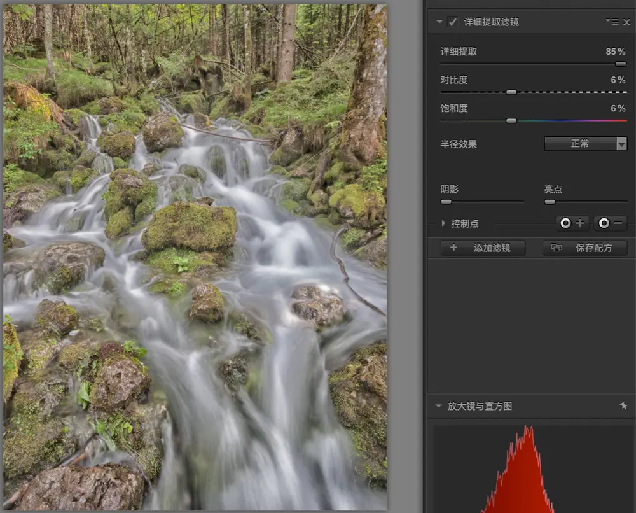Screen dimensions: 636x513
Task: Open the 半径效果 dropdown showing 正常
Action: [x=585, y=144]
